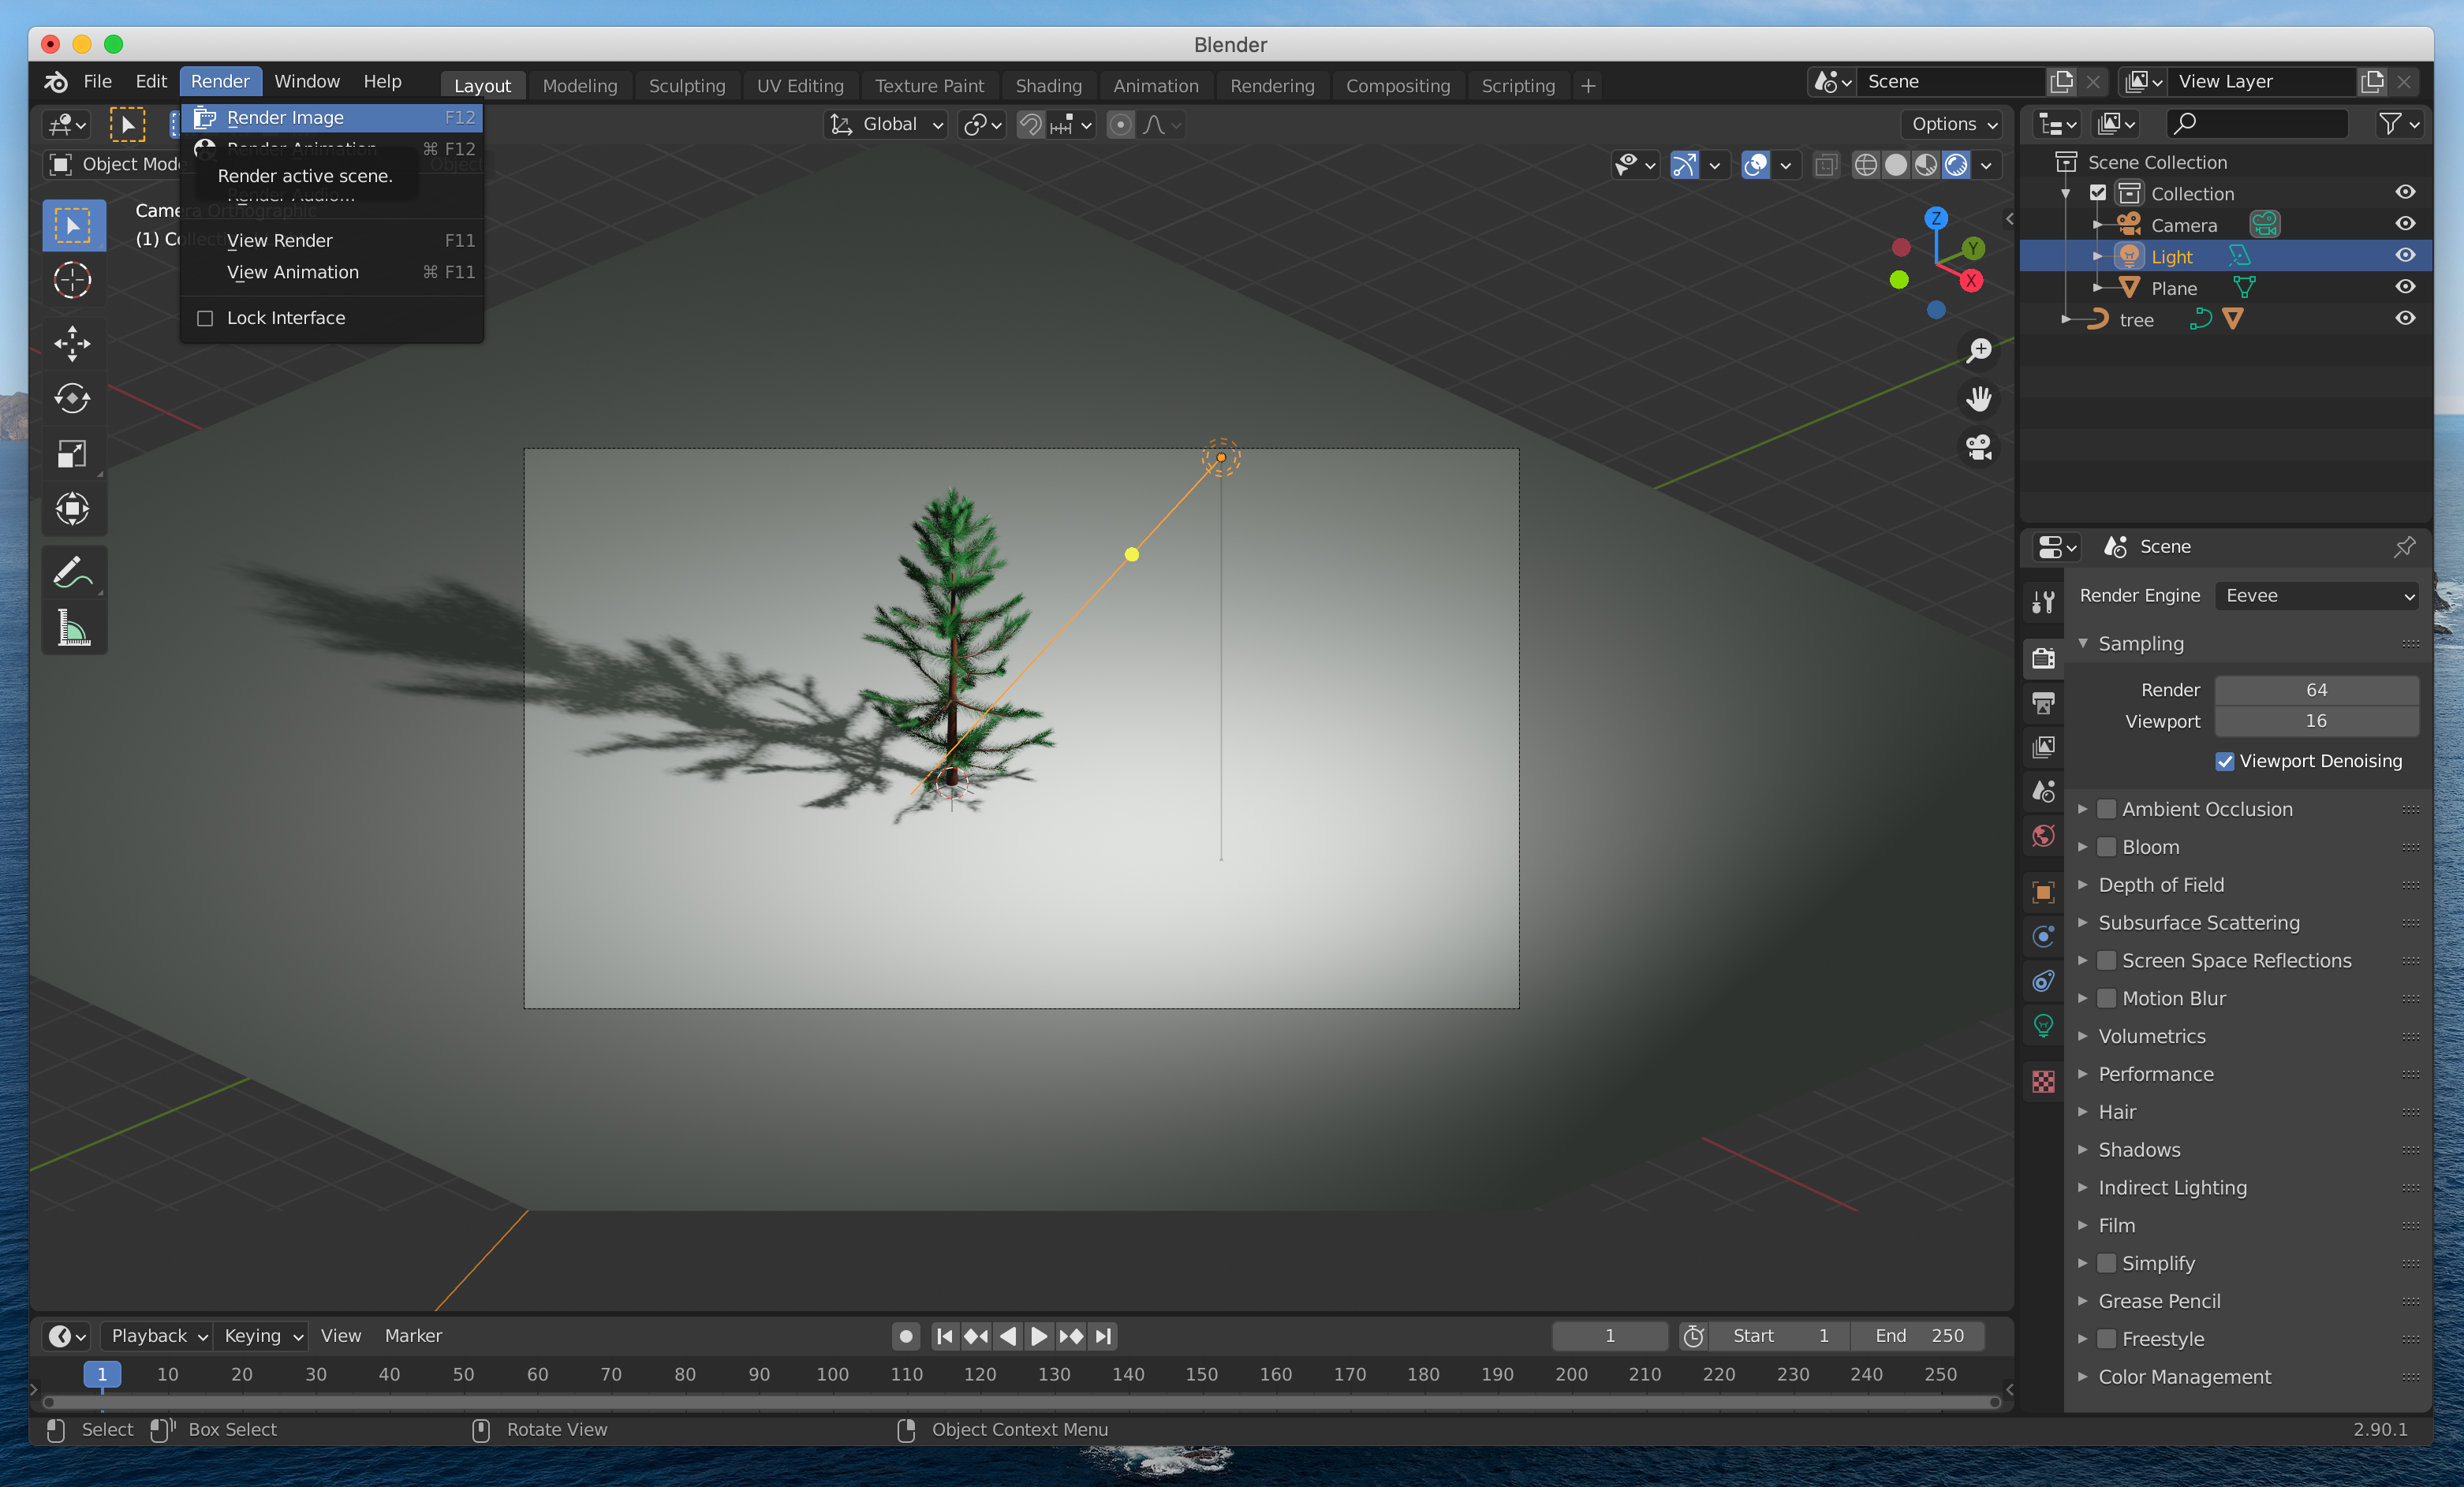Expand the Shadows panel
Image resolution: width=2464 pixels, height=1487 pixels.
[2139, 1150]
